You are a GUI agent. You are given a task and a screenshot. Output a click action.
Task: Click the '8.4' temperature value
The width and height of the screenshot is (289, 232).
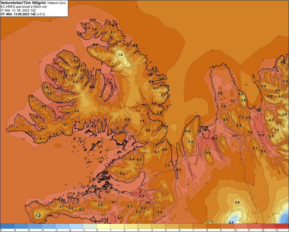[95, 45]
